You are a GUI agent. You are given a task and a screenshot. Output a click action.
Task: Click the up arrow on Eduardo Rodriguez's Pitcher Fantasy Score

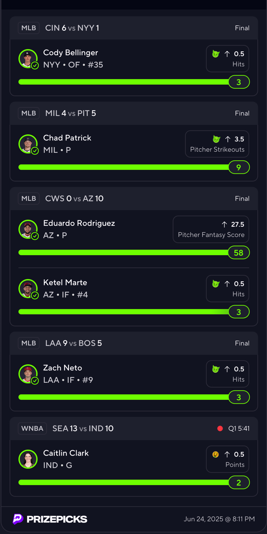pos(224,224)
